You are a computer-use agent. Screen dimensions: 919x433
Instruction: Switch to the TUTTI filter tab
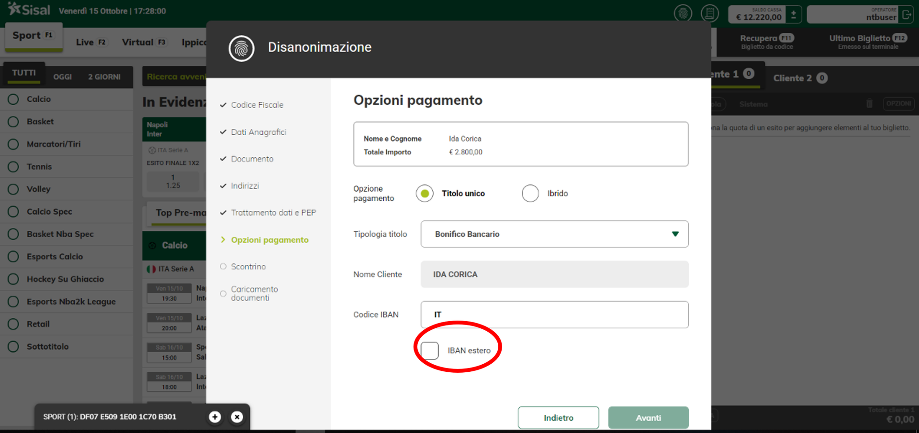(24, 73)
